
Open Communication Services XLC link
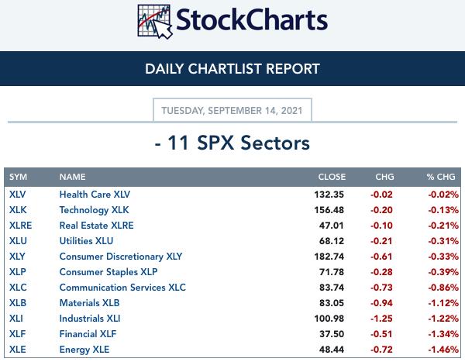(122, 288)
